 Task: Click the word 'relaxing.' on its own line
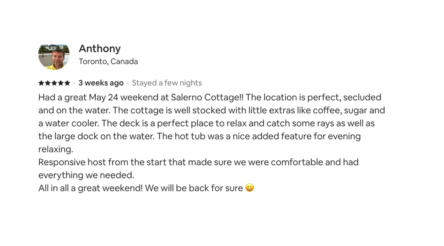tap(56, 149)
